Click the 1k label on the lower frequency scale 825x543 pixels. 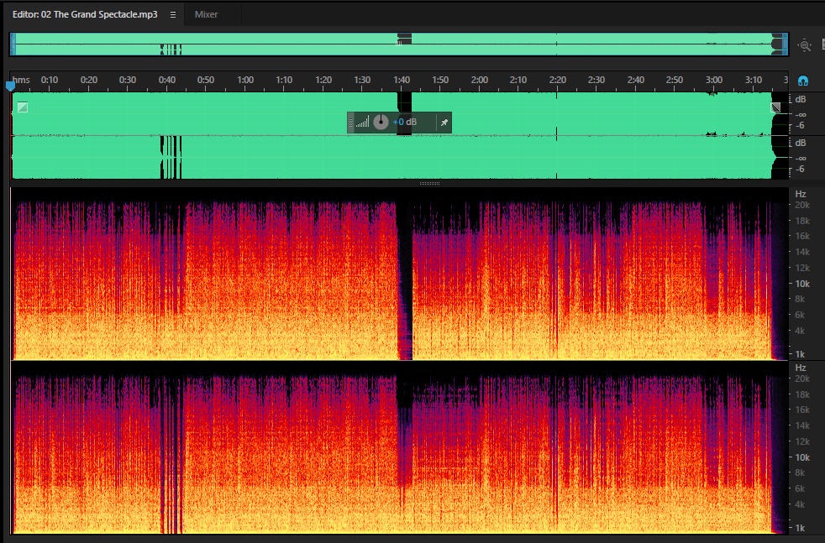[x=800, y=528]
